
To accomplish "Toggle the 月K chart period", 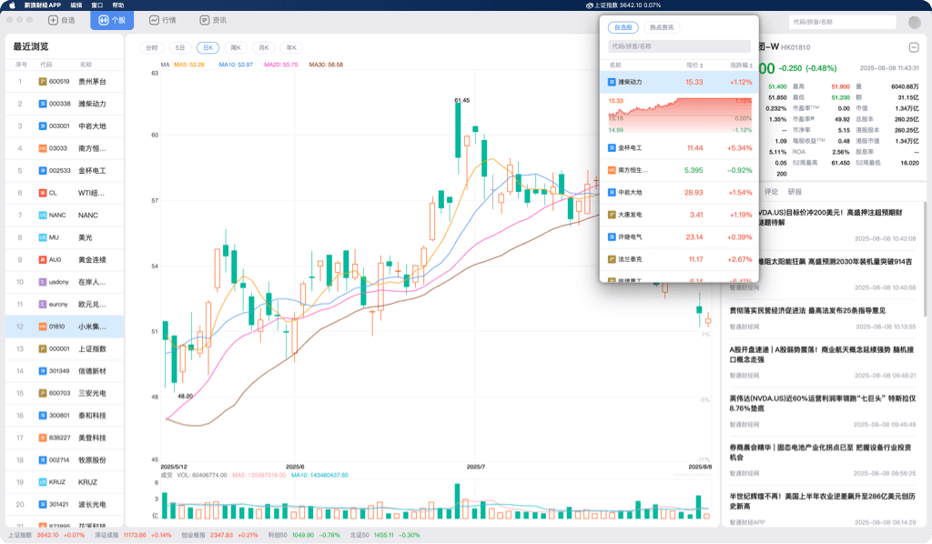I will tap(264, 47).
